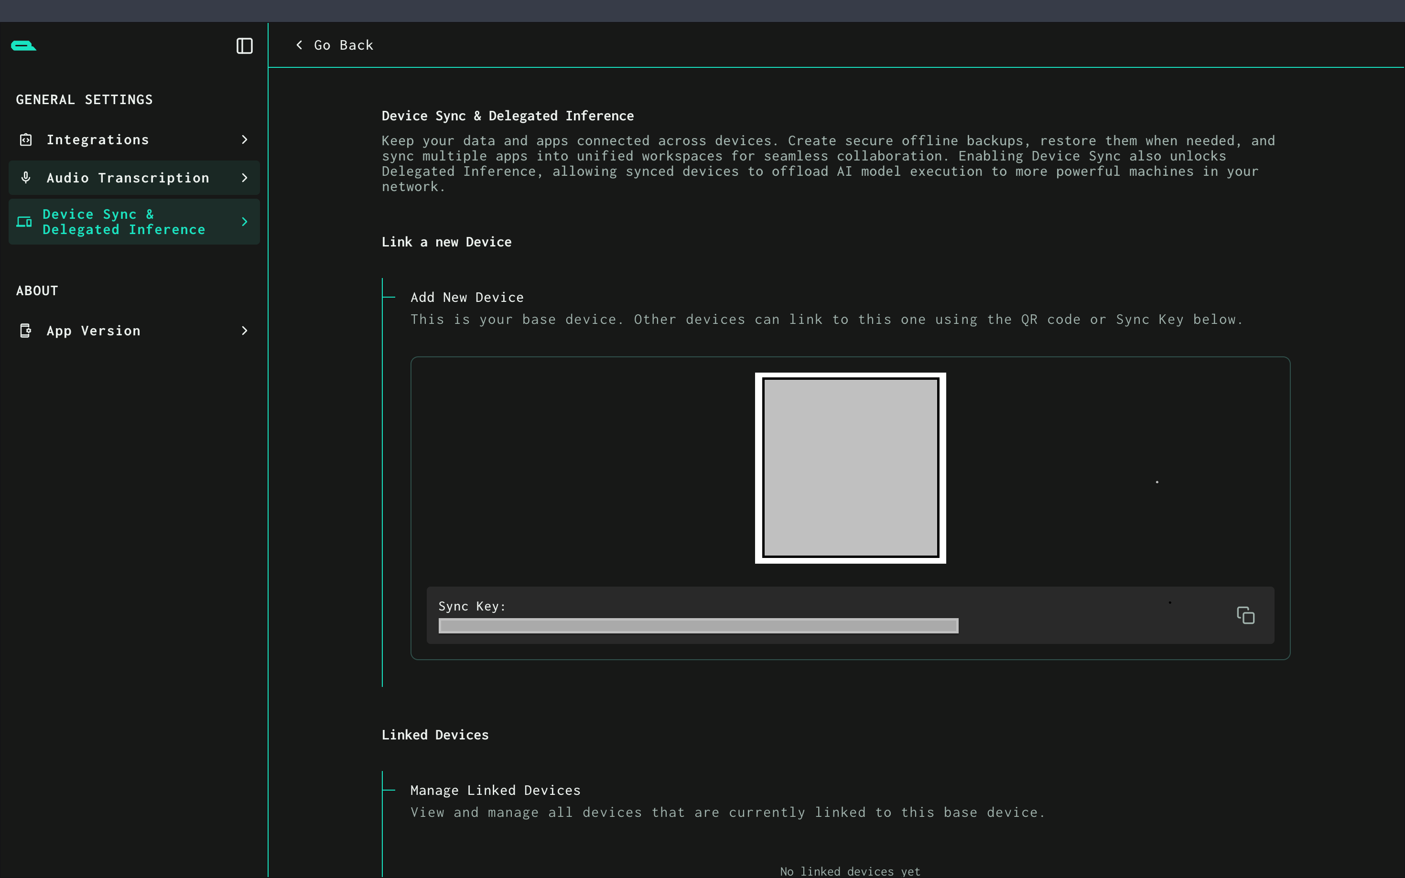Click the QR code image
Viewport: 1405px width, 878px height.
pyautogui.click(x=850, y=468)
